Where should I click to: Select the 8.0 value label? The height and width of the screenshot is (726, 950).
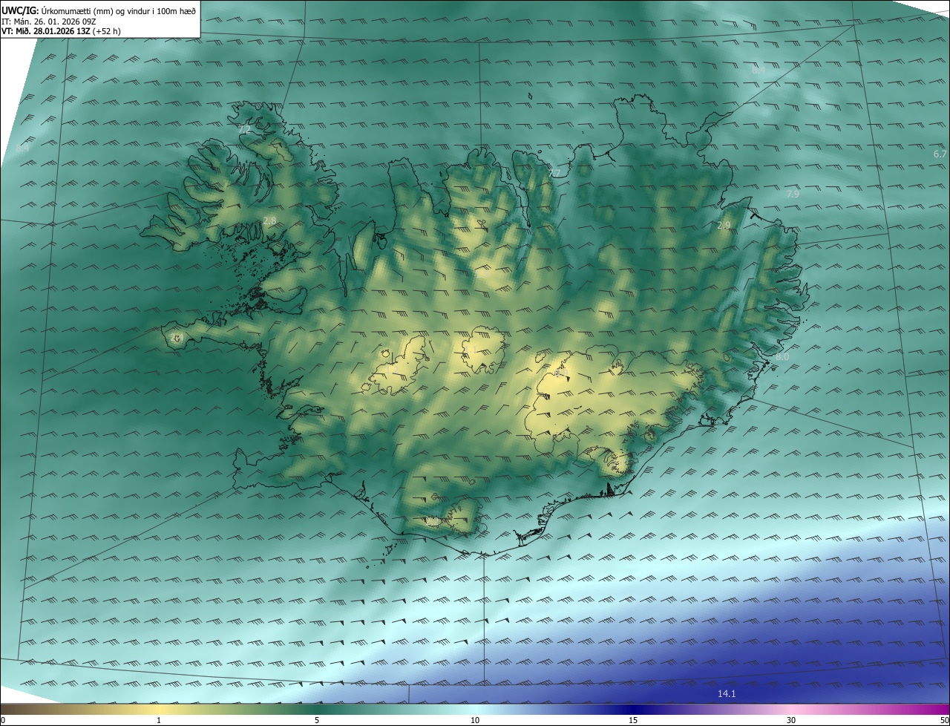(782, 357)
